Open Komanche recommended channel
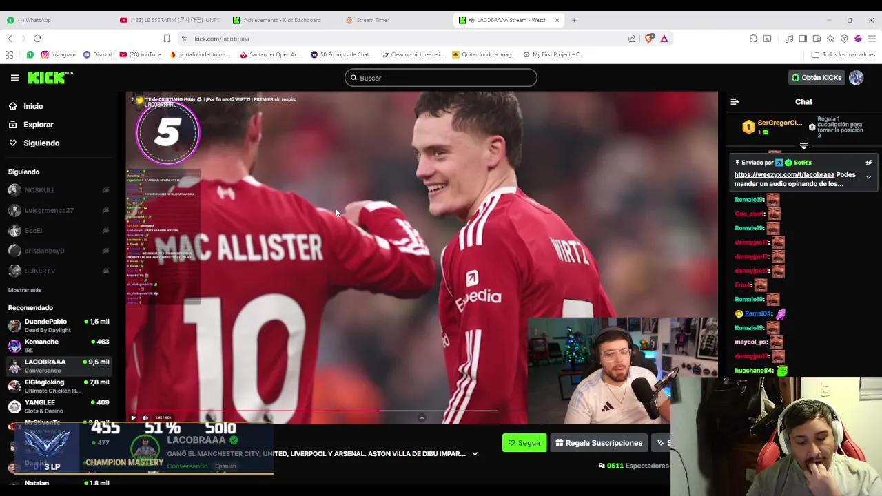Viewport: 882px width, 496px height. tap(59, 346)
